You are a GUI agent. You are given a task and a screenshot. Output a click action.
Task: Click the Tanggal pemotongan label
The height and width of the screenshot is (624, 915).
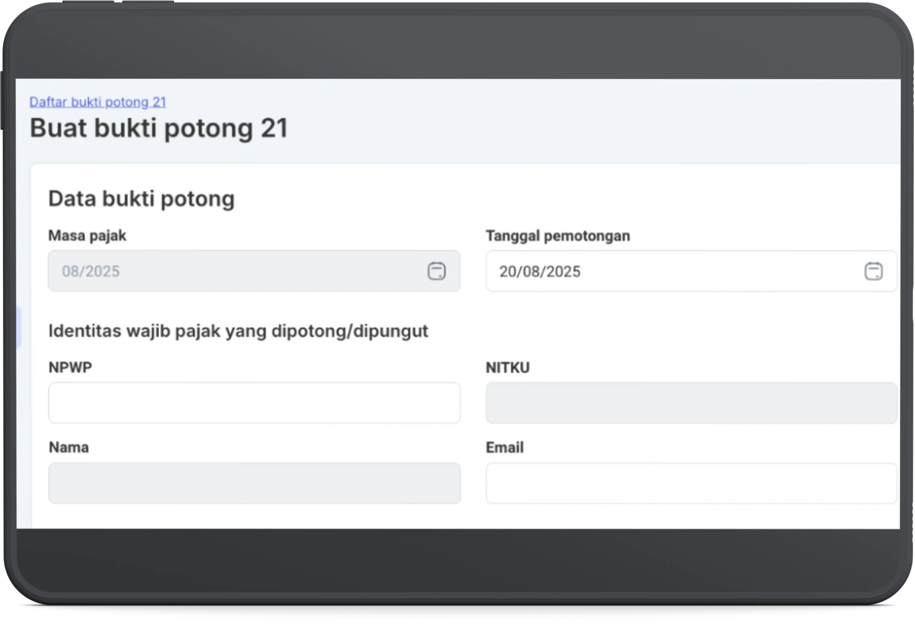pyautogui.click(x=558, y=236)
